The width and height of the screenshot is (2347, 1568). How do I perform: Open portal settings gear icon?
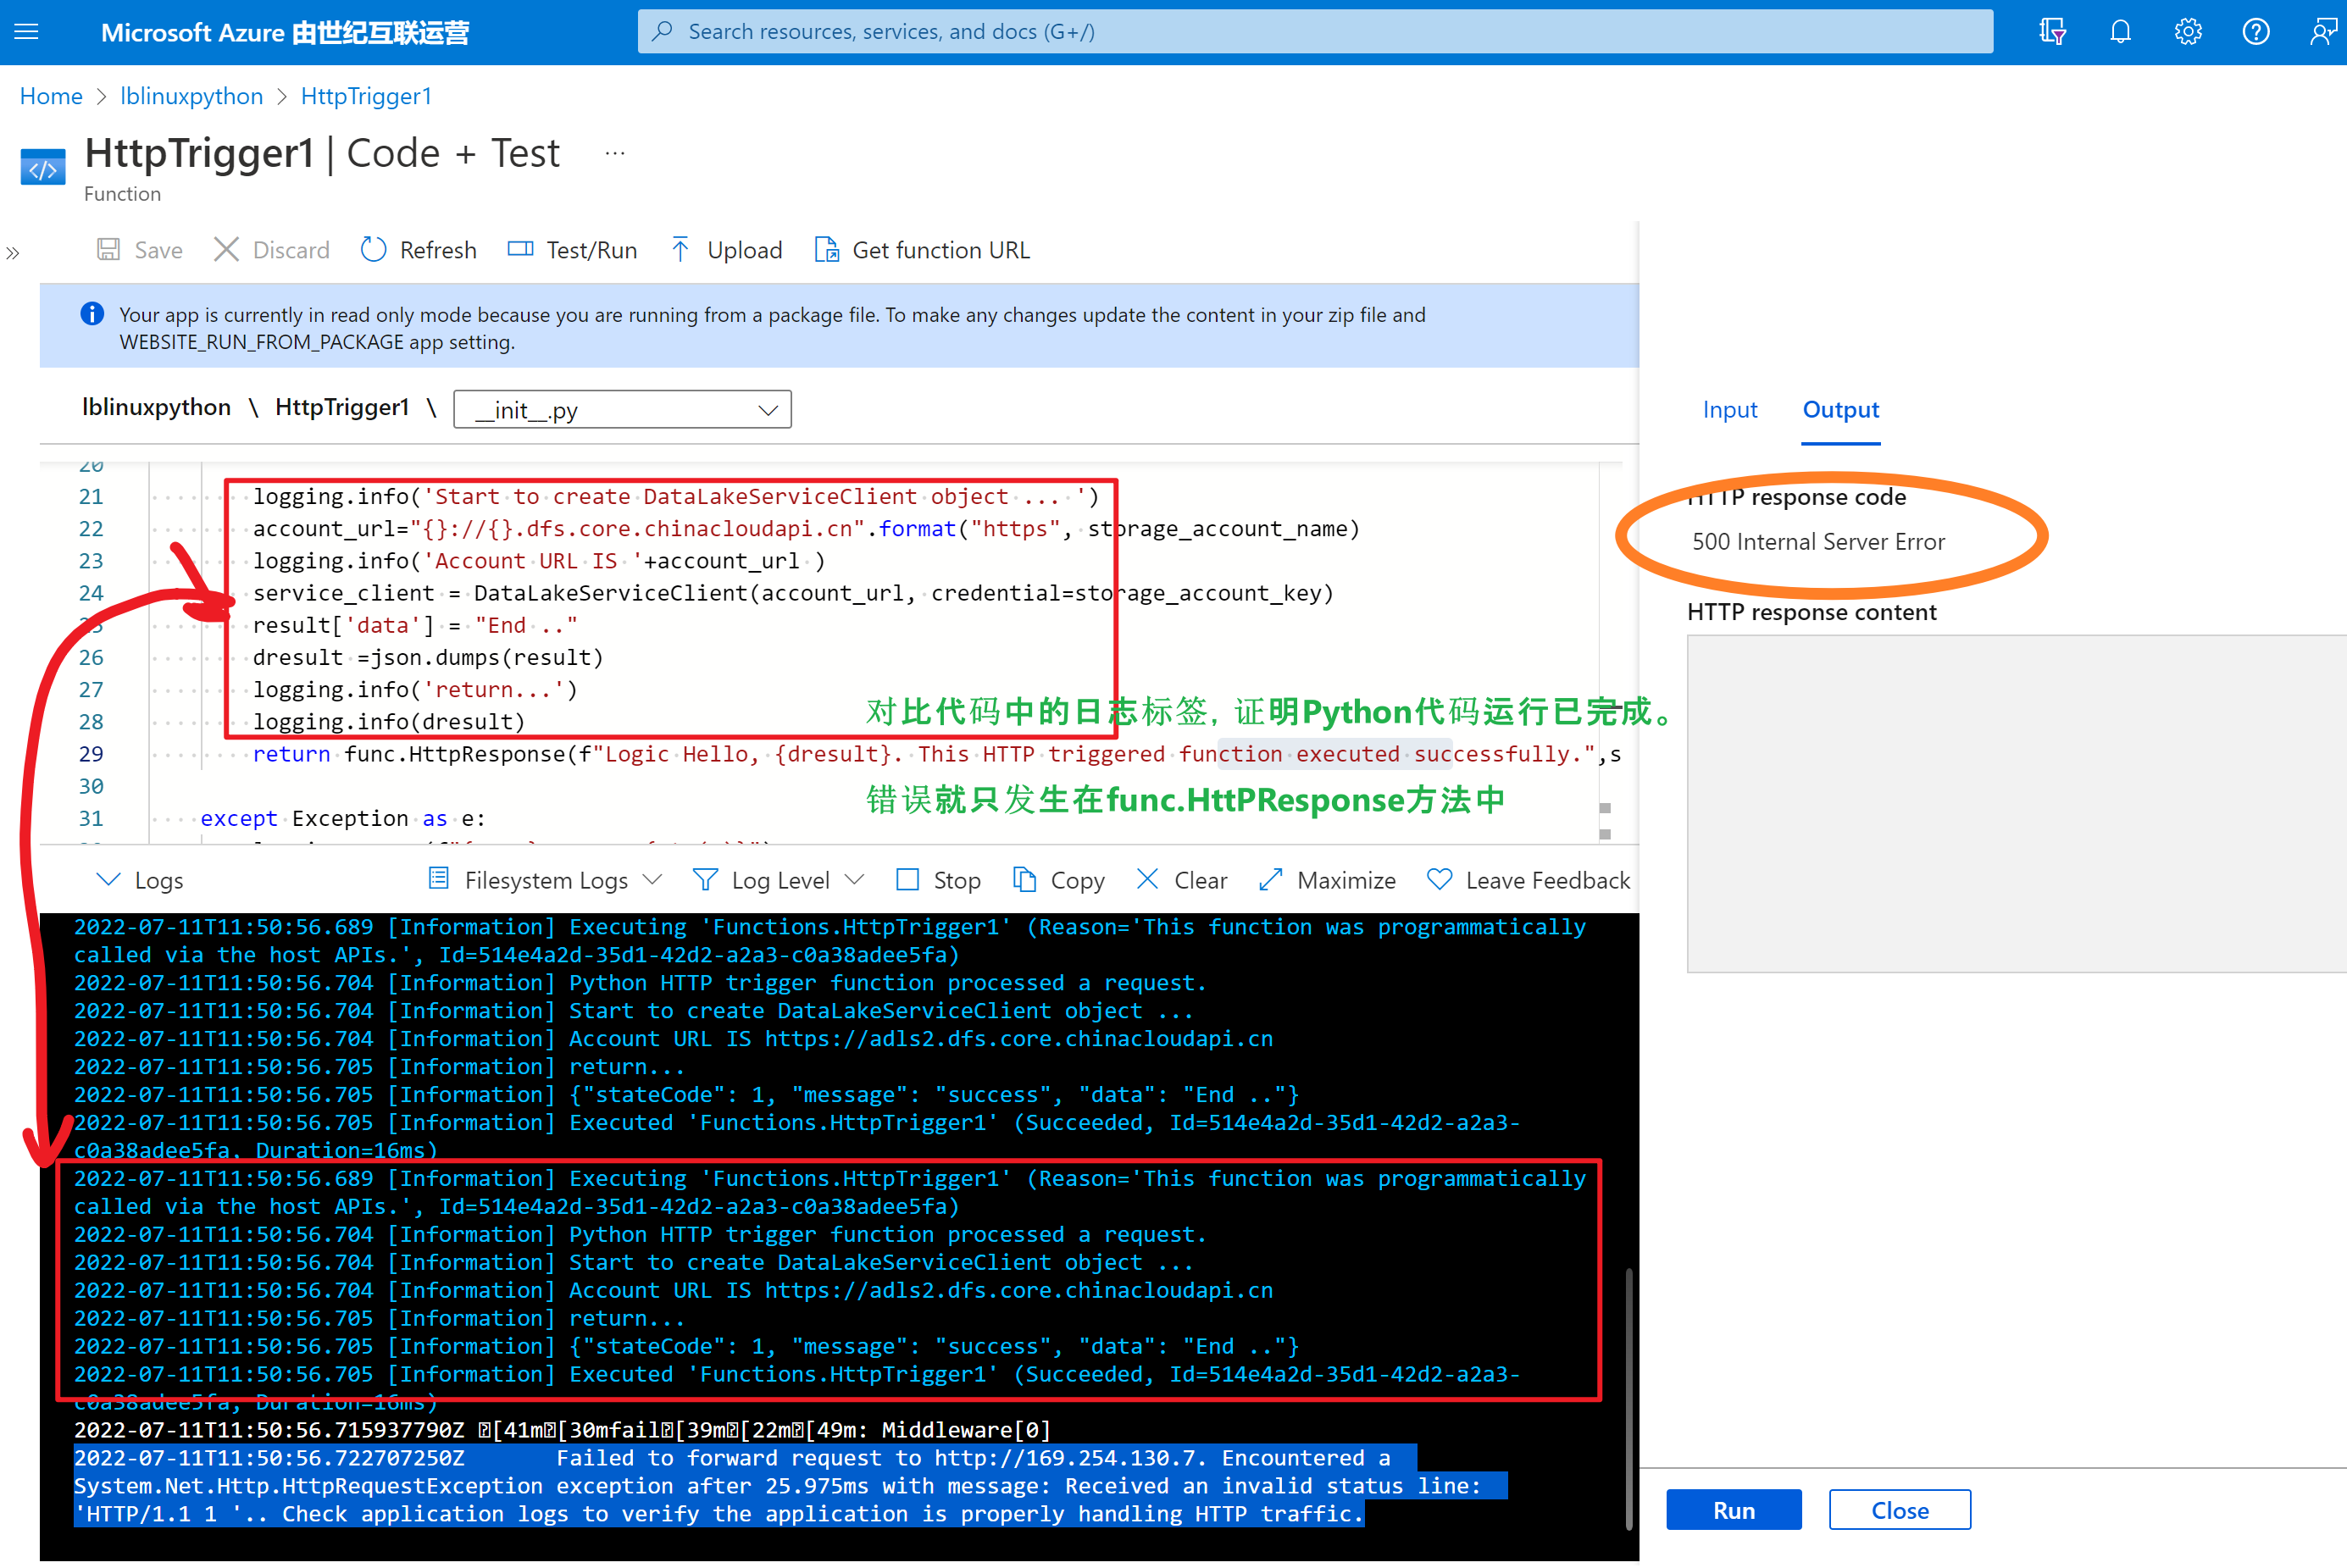pos(2188,32)
